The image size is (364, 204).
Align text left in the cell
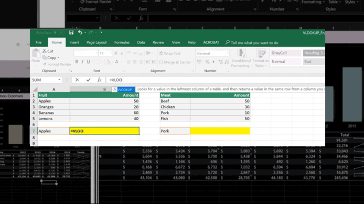(129, 62)
